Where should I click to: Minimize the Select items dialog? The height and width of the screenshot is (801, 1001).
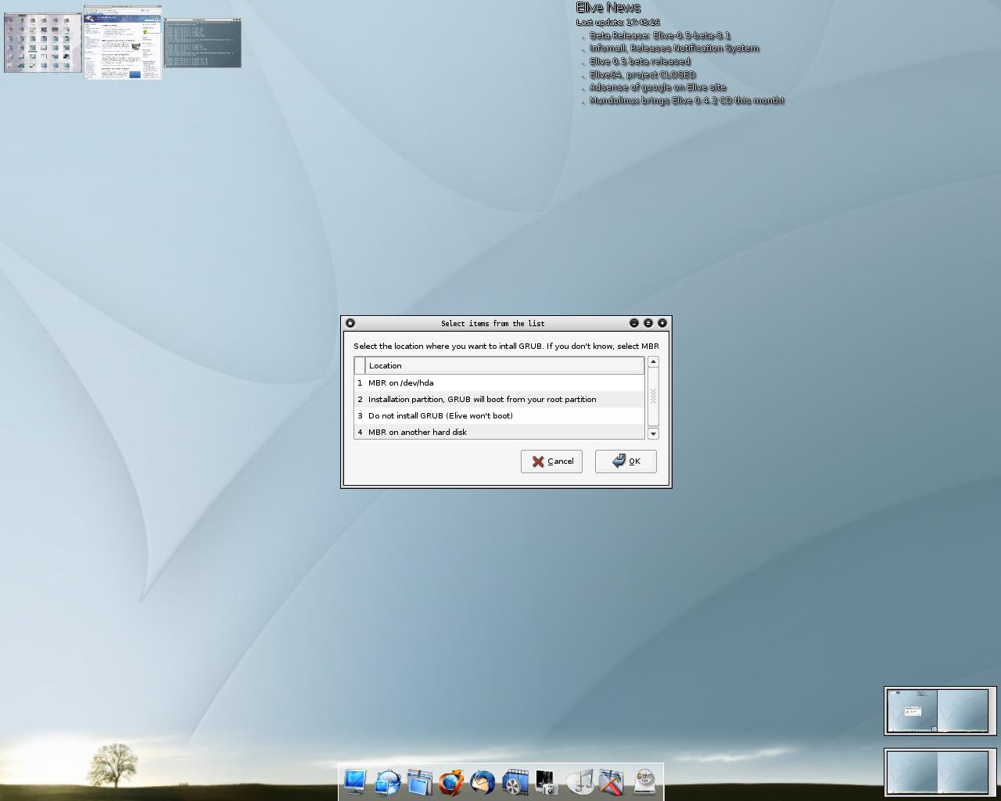634,323
